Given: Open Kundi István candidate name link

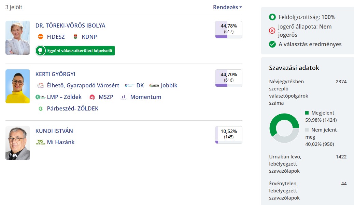Looking at the screenshot, I should [54, 131].
